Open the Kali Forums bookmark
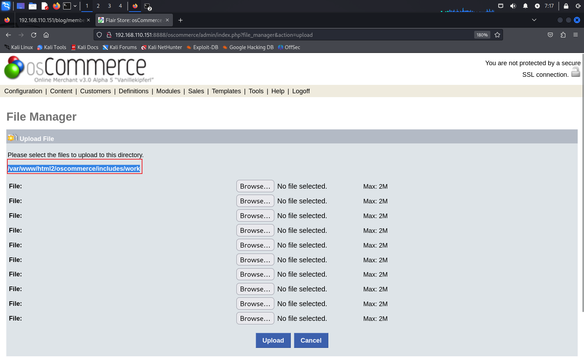Screen dimensions: 584x364 coord(120,47)
